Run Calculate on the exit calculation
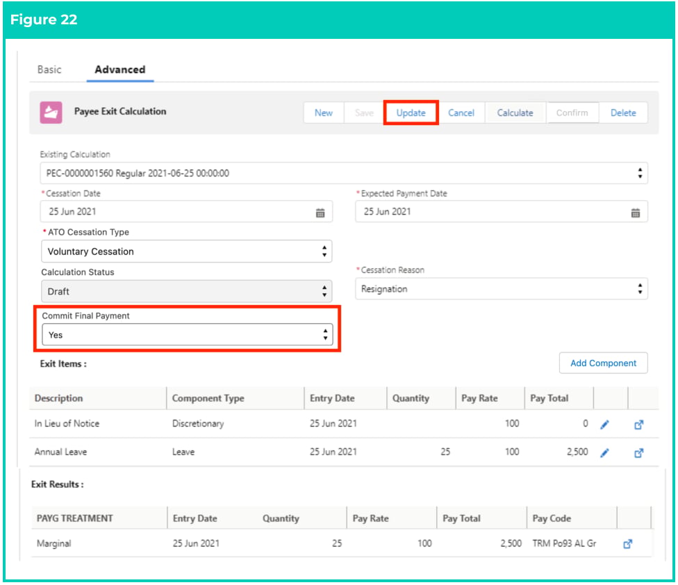The width and height of the screenshot is (678, 585). tap(515, 113)
